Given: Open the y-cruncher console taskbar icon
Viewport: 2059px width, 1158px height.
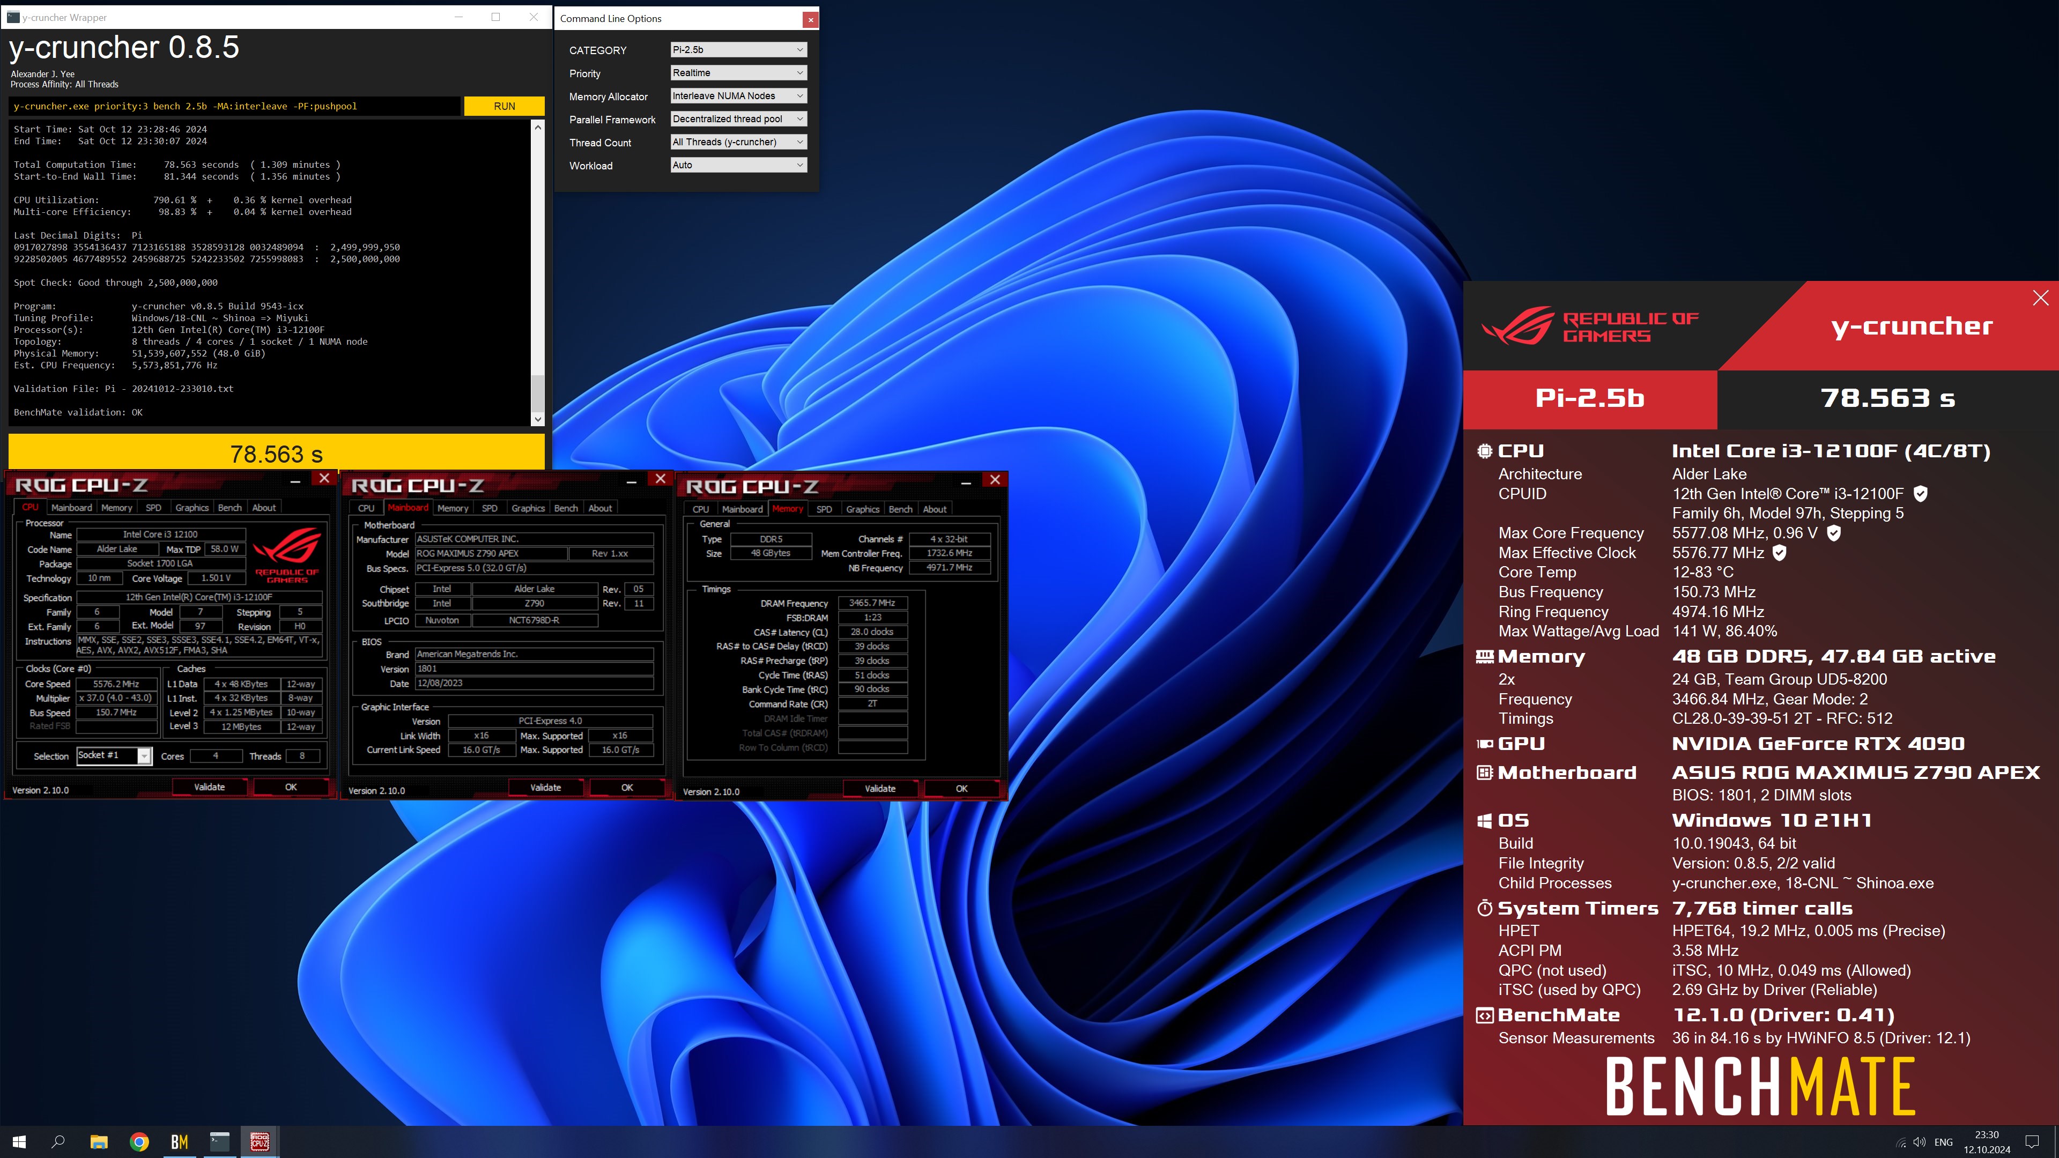Looking at the screenshot, I should coord(219,1142).
